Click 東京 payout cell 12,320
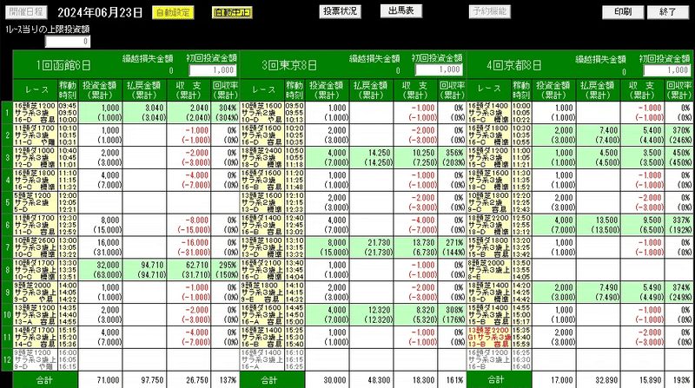 [372, 314]
